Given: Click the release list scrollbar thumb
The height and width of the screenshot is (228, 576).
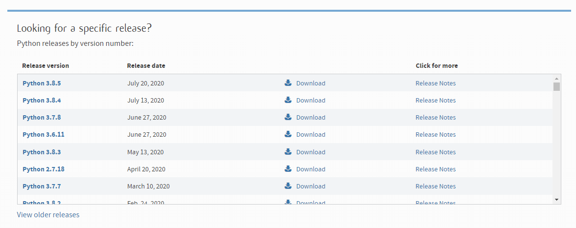Looking at the screenshot, I should [x=556, y=87].
